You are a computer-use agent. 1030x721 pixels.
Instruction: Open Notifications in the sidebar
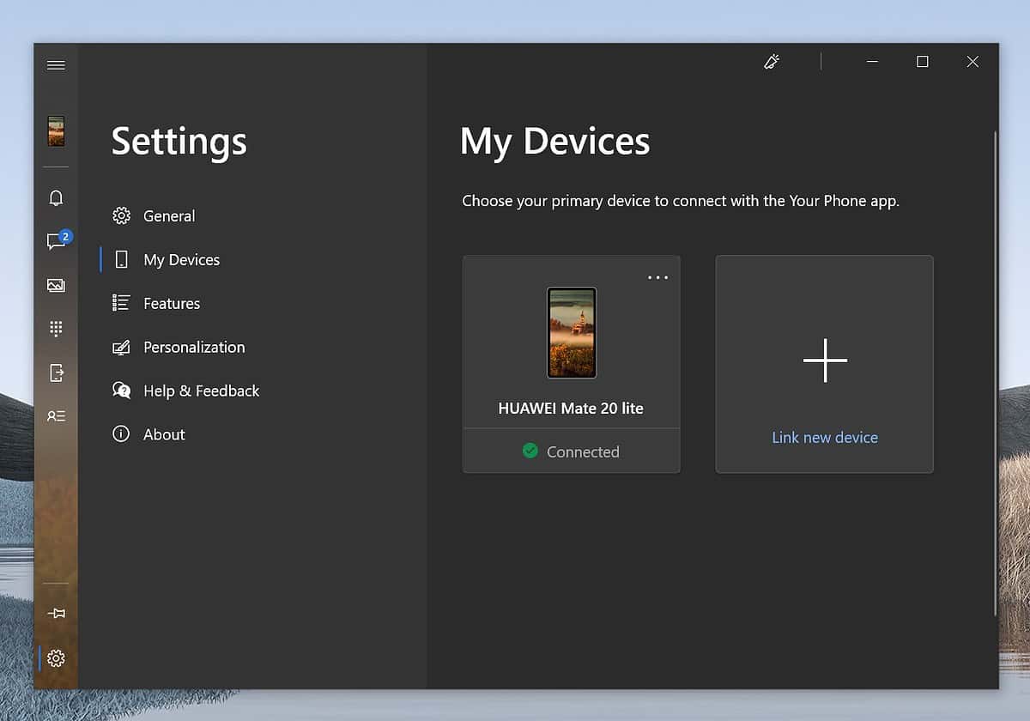pyautogui.click(x=56, y=198)
